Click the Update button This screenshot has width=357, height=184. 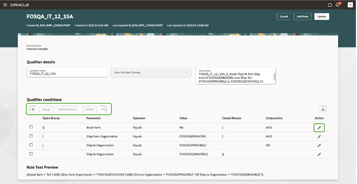coord(322,16)
